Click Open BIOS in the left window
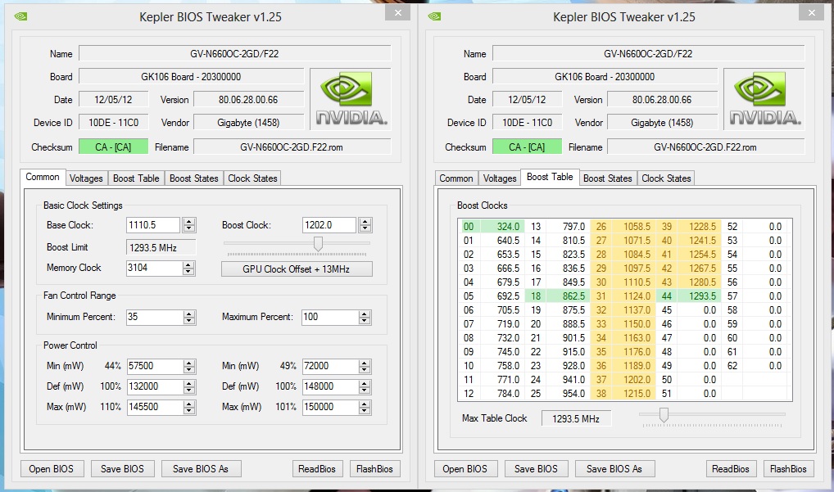 click(52, 469)
